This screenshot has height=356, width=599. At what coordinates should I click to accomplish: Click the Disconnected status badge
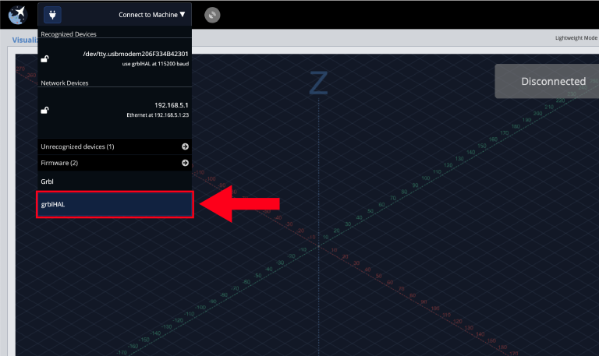point(547,81)
